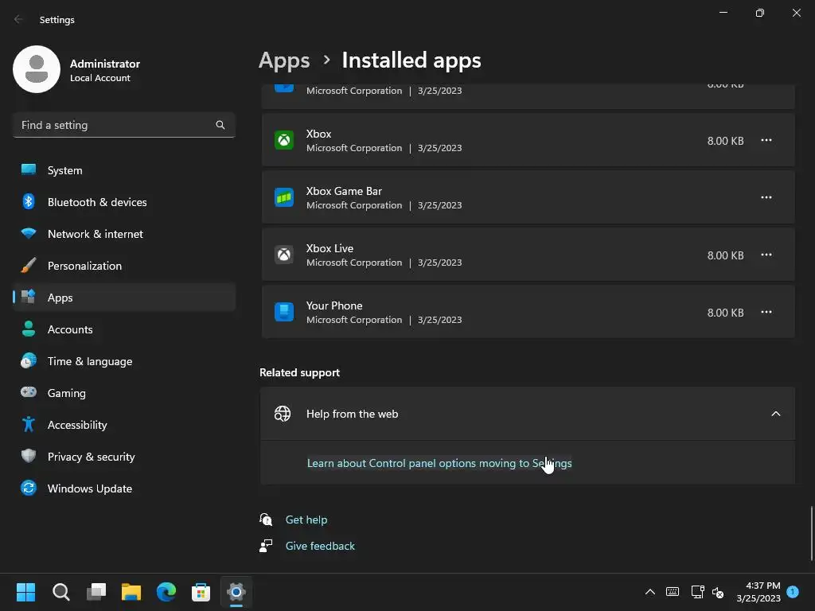The image size is (815, 611).
Task: Open the Control panel options moving link
Action: click(439, 463)
